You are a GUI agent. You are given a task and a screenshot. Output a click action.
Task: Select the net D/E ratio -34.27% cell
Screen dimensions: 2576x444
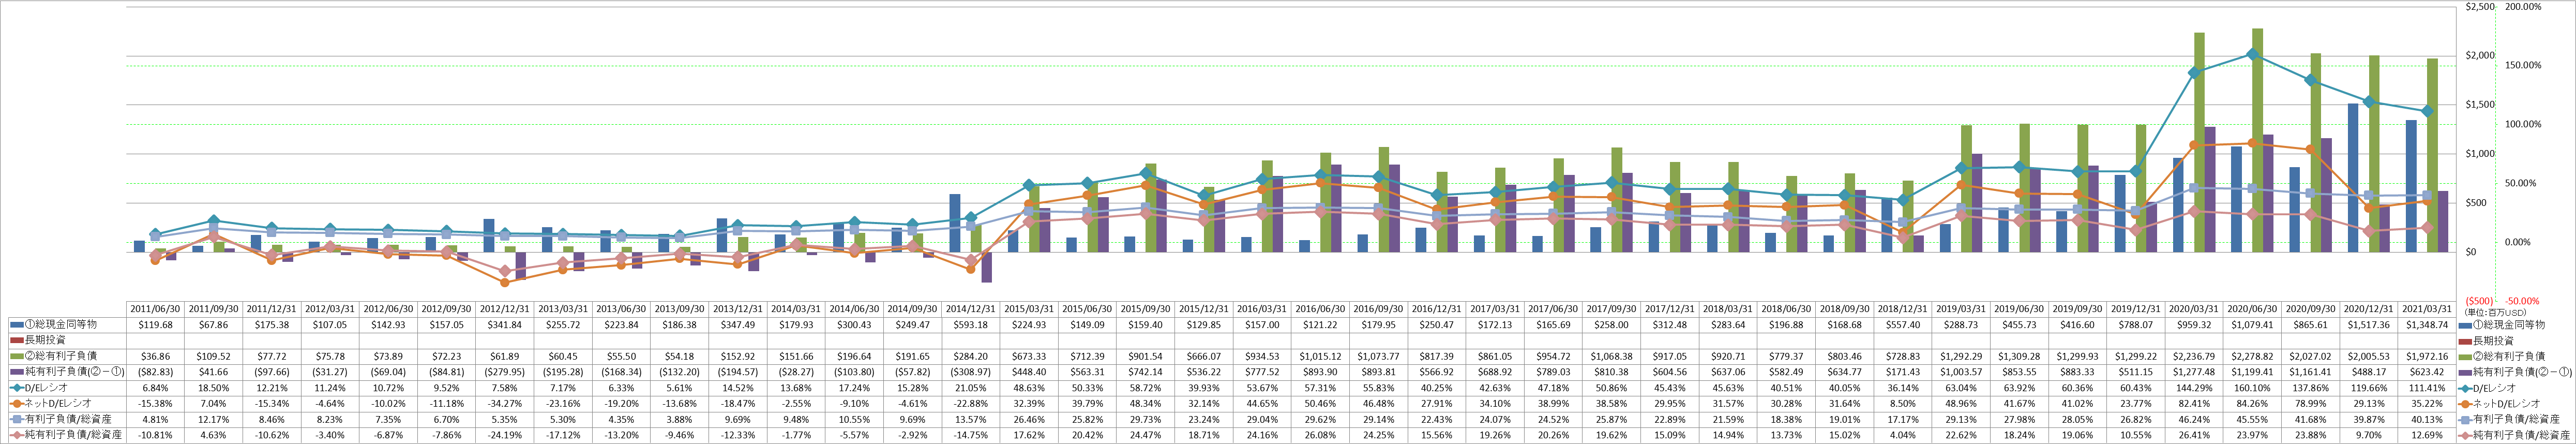[x=504, y=403]
